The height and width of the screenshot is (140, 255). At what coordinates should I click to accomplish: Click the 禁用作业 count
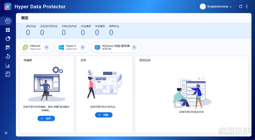[111, 33]
